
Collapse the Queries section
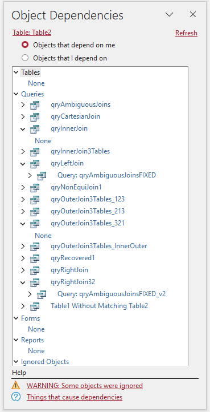(17, 94)
